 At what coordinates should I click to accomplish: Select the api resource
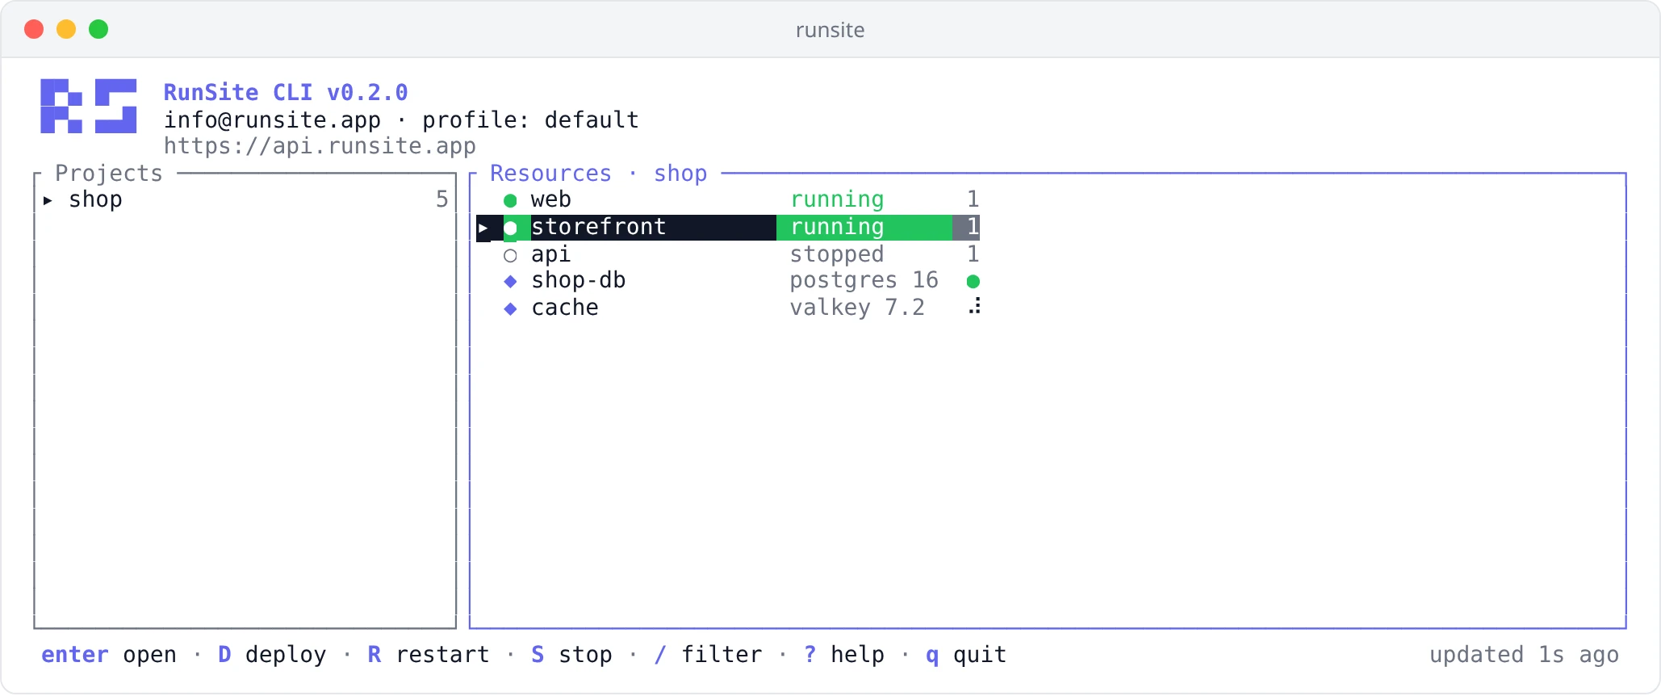point(728,254)
